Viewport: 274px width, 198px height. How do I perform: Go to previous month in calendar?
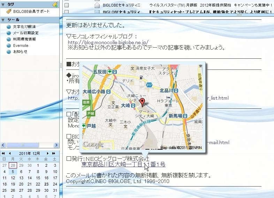[10, 154]
